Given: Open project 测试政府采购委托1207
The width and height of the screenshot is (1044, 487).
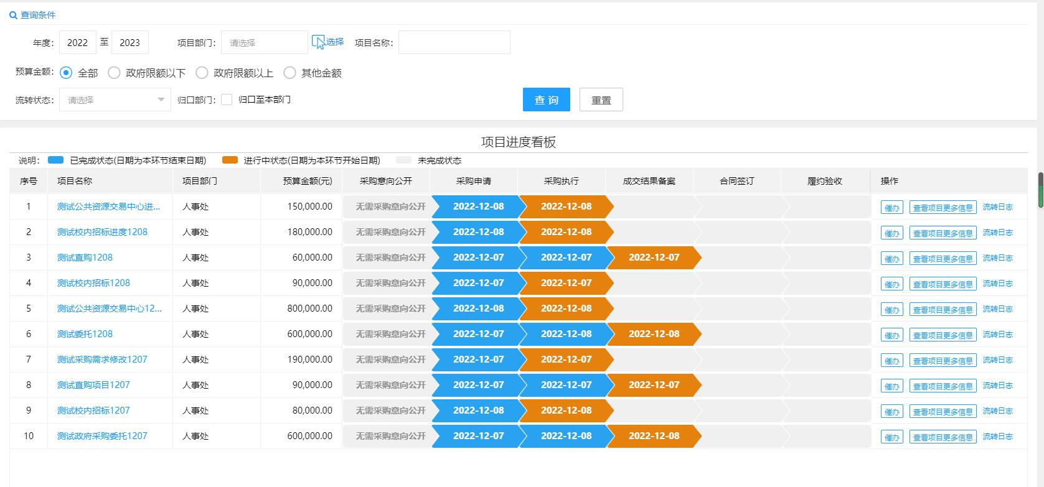Looking at the screenshot, I should tap(102, 436).
